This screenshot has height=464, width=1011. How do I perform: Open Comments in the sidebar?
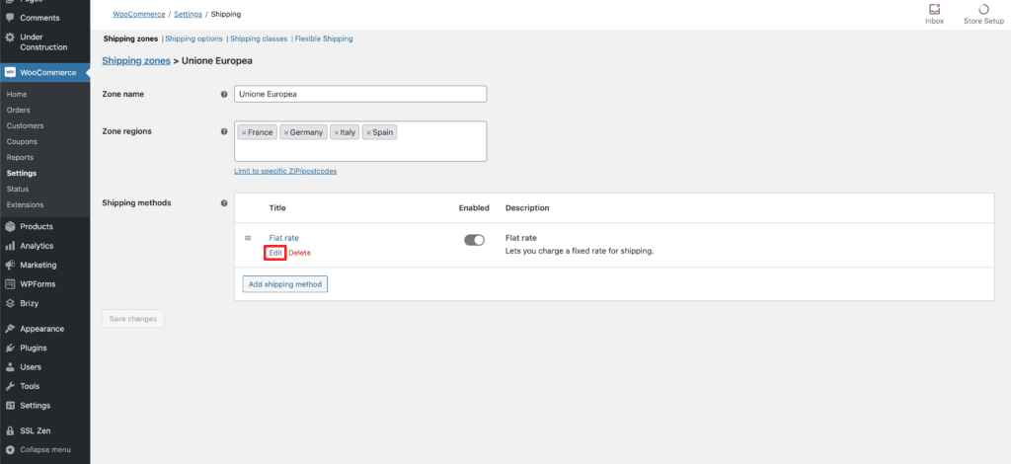(39, 18)
